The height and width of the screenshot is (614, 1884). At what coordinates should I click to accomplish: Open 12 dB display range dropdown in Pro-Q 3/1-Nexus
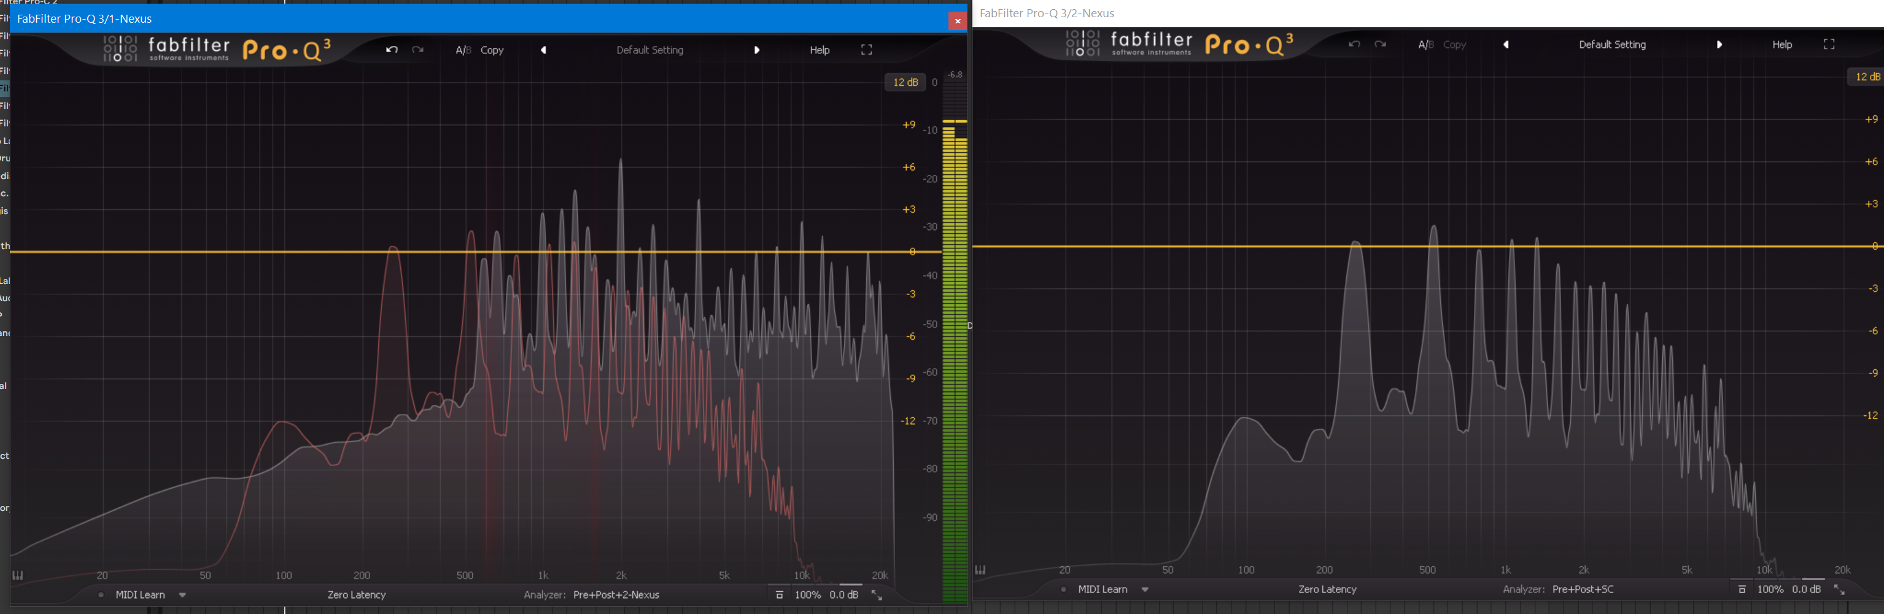pos(905,83)
